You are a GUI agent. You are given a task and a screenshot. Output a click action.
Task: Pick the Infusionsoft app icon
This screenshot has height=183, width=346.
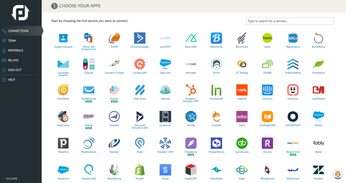pyautogui.click(x=216, y=90)
